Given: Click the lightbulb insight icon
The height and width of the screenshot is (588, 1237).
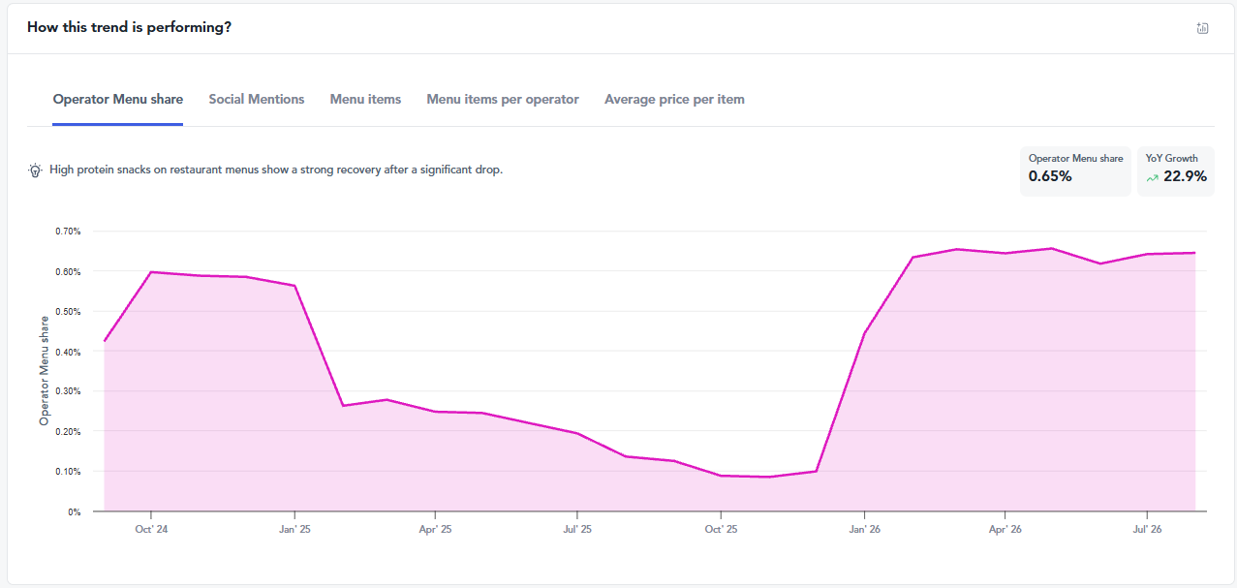Looking at the screenshot, I should tap(35, 170).
